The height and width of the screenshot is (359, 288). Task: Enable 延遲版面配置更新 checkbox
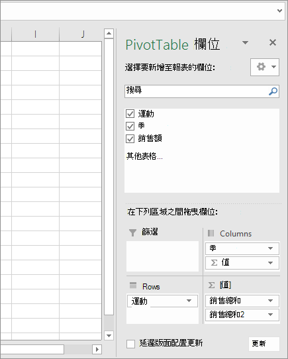[130, 344]
